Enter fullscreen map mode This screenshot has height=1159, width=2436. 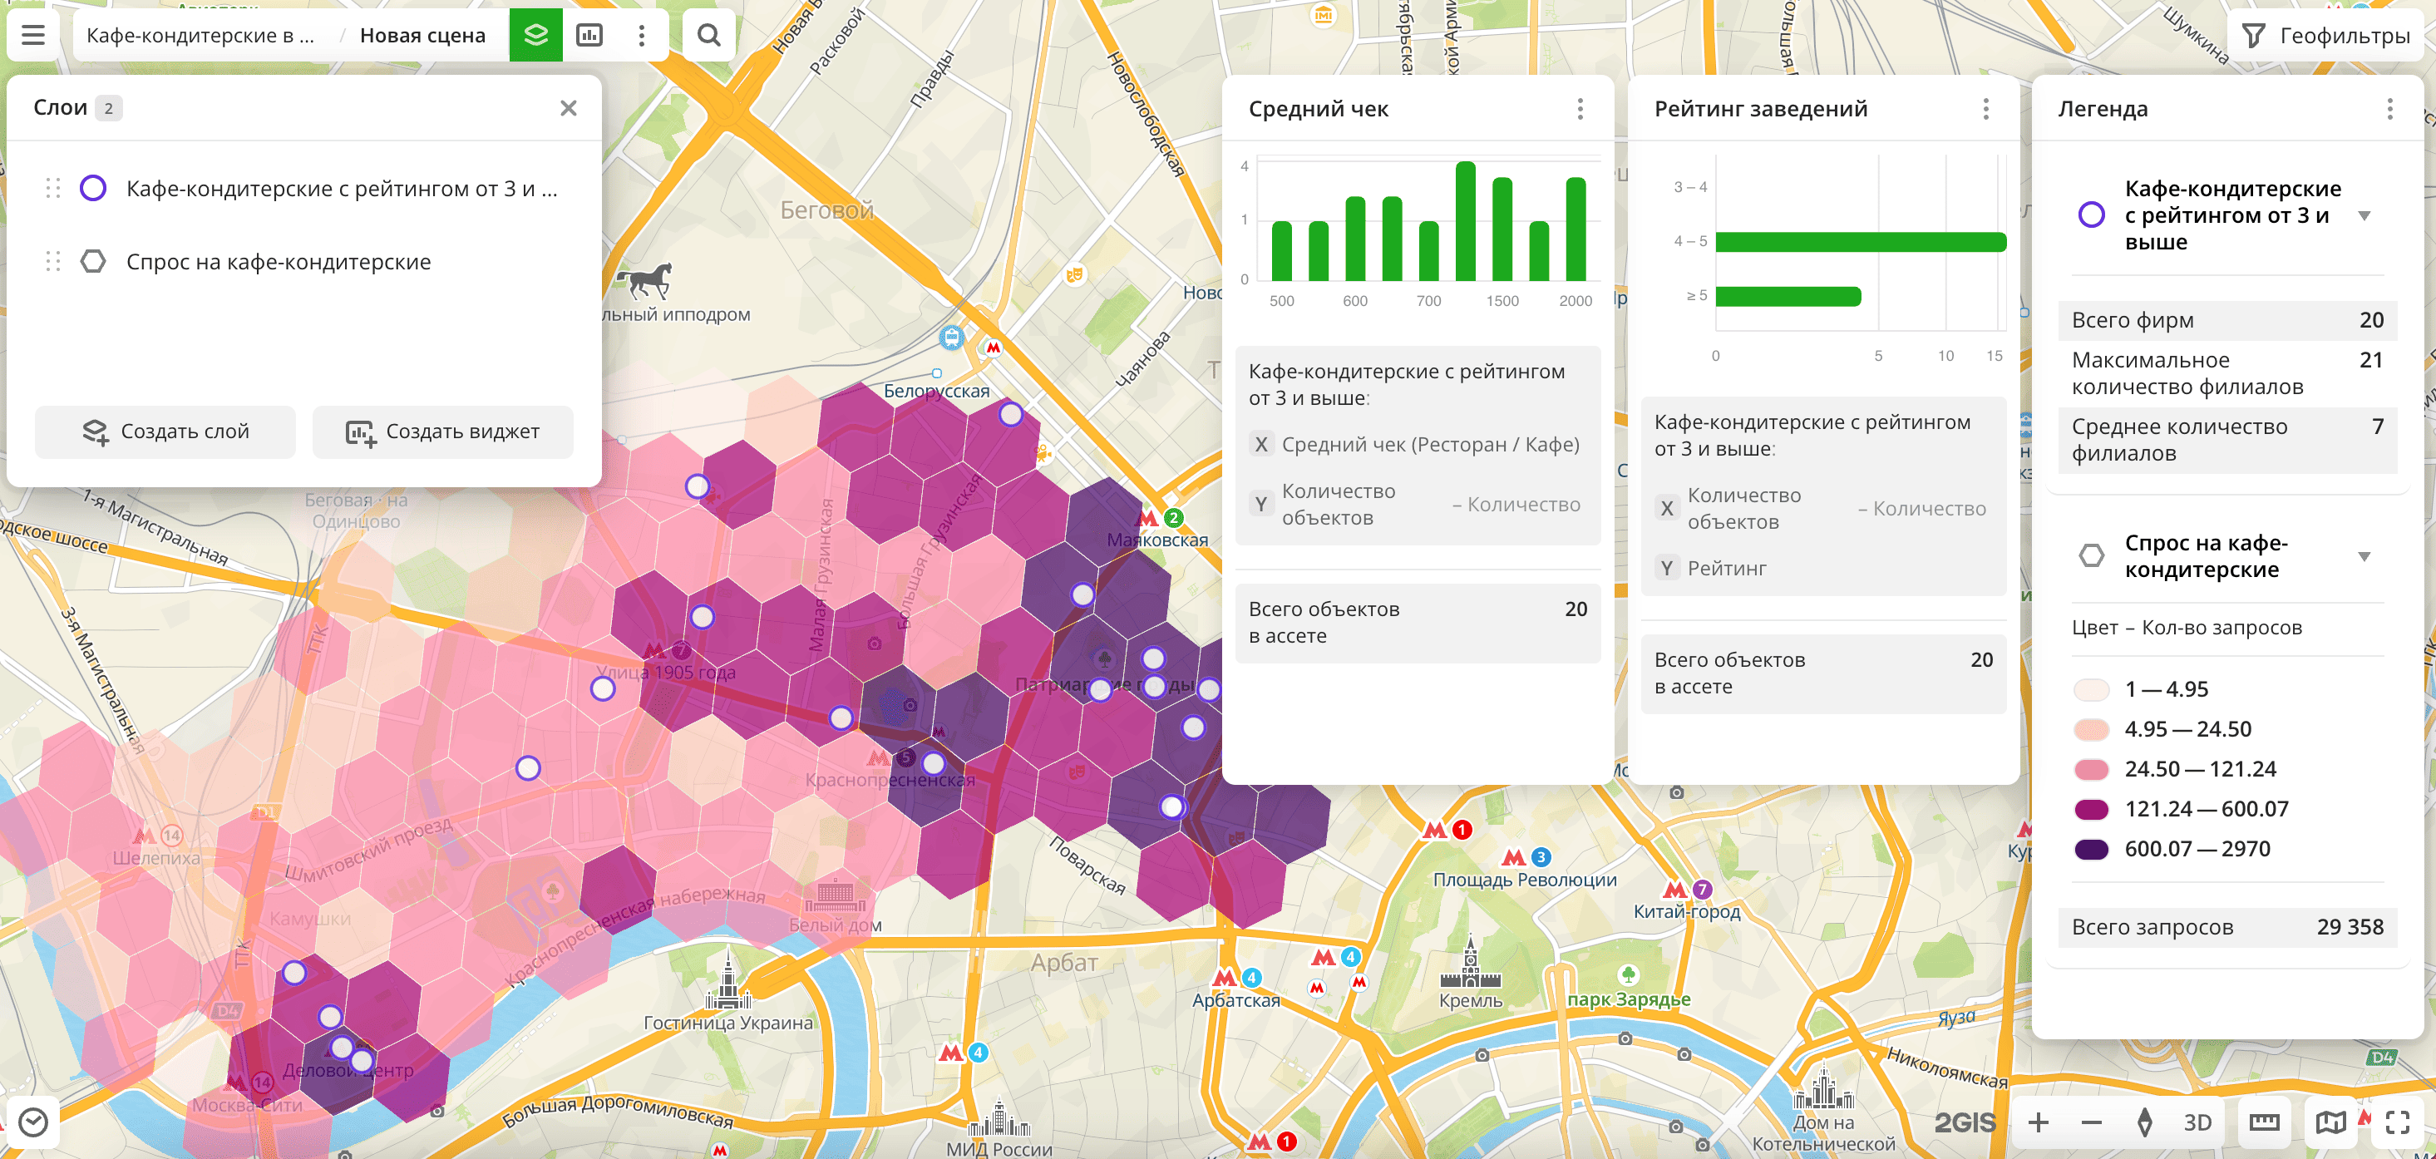(2397, 1122)
